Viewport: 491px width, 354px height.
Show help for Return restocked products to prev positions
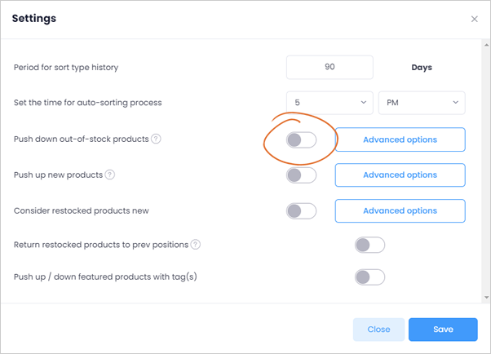coord(196,245)
